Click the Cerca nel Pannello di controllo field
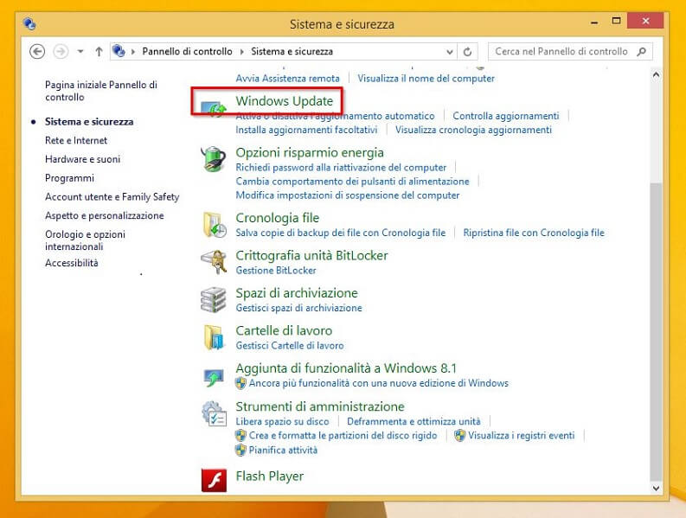 [x=562, y=52]
